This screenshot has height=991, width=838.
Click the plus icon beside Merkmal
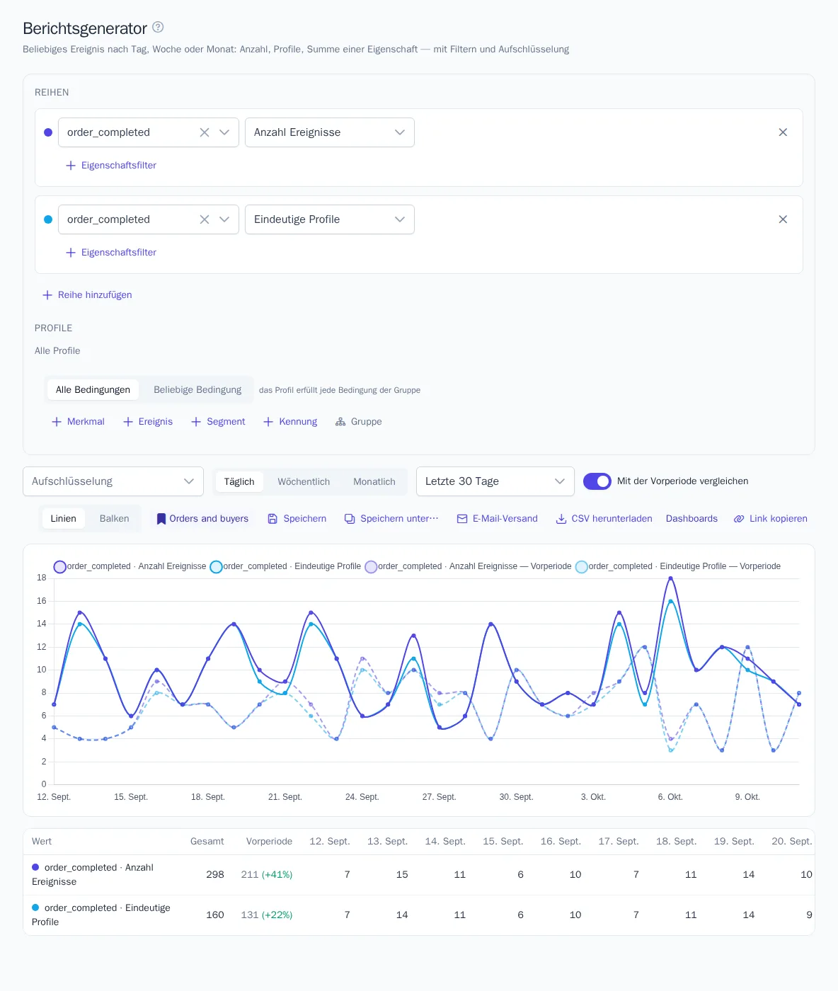coord(57,422)
